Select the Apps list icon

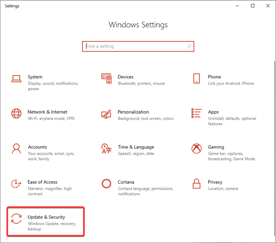click(x=196, y=113)
